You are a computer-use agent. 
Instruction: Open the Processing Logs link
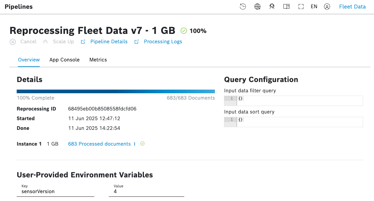tap(163, 42)
